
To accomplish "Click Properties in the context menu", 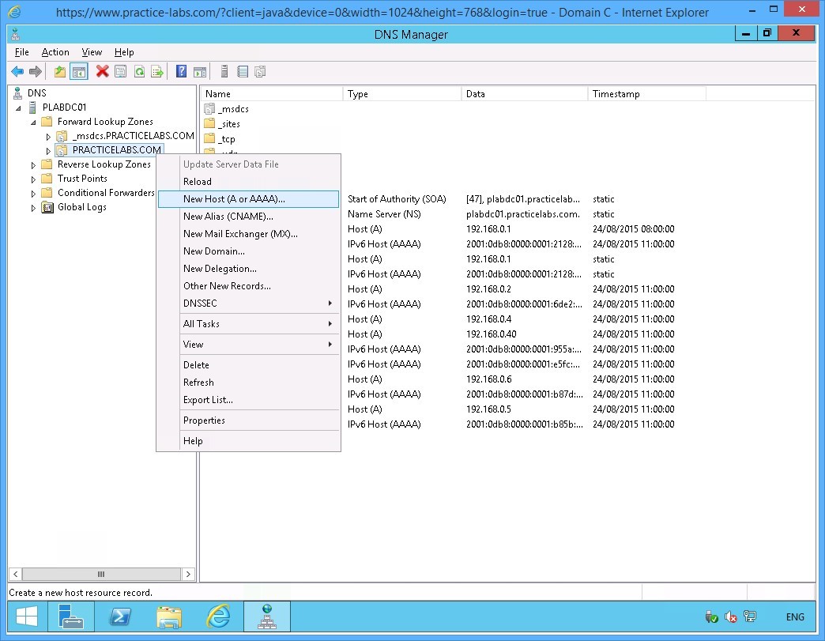I will click(x=204, y=420).
